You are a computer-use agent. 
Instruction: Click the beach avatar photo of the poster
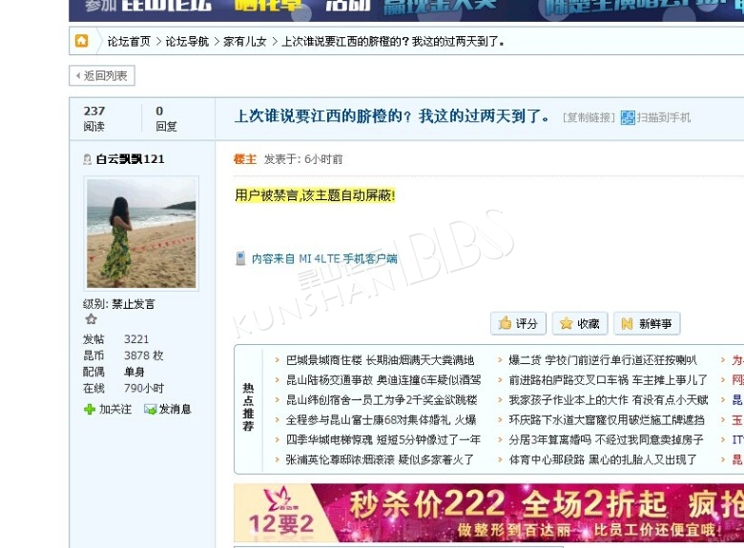pyautogui.click(x=141, y=233)
